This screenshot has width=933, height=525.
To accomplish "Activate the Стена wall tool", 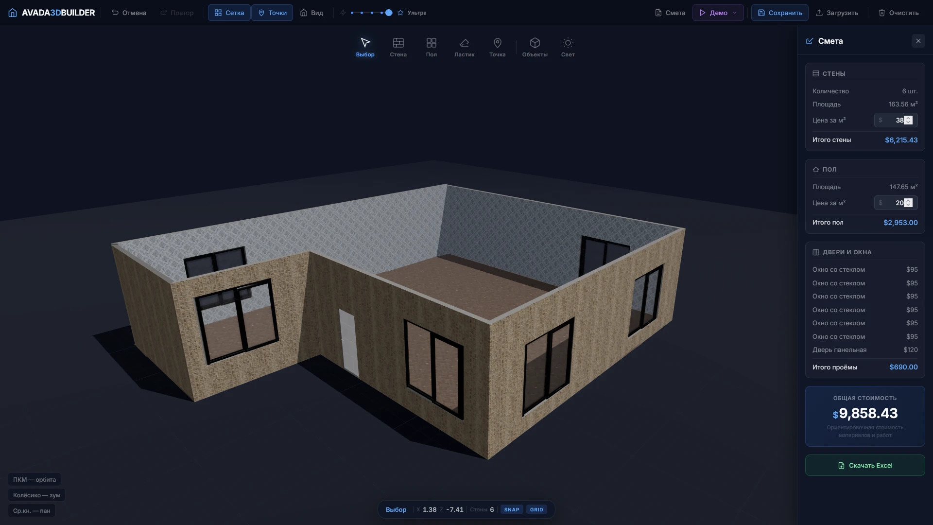I will 398,47.
